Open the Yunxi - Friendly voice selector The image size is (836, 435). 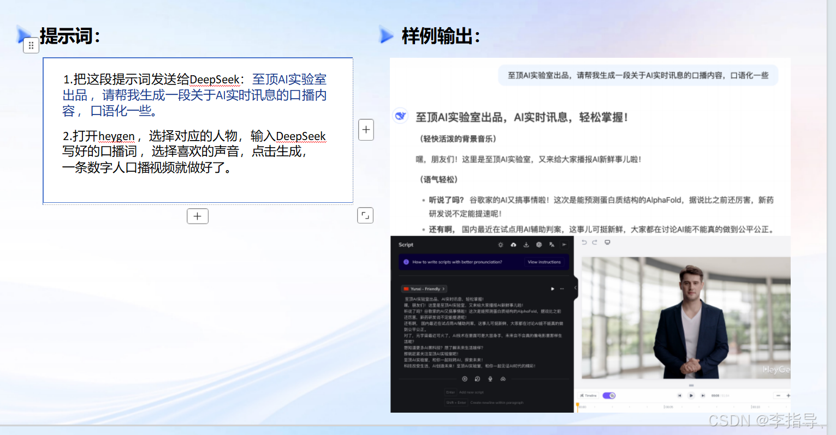tap(424, 289)
